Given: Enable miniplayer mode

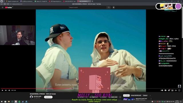Looking at the screenshot, I should click(172, 90).
